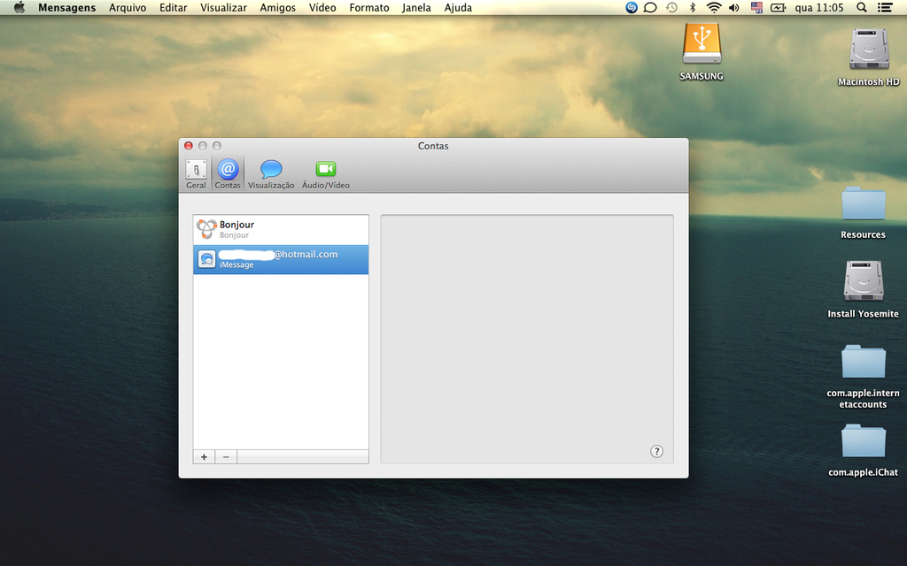Screen dimensions: 907x566
Task: Open the Visualização preferences pane
Action: coord(271,174)
